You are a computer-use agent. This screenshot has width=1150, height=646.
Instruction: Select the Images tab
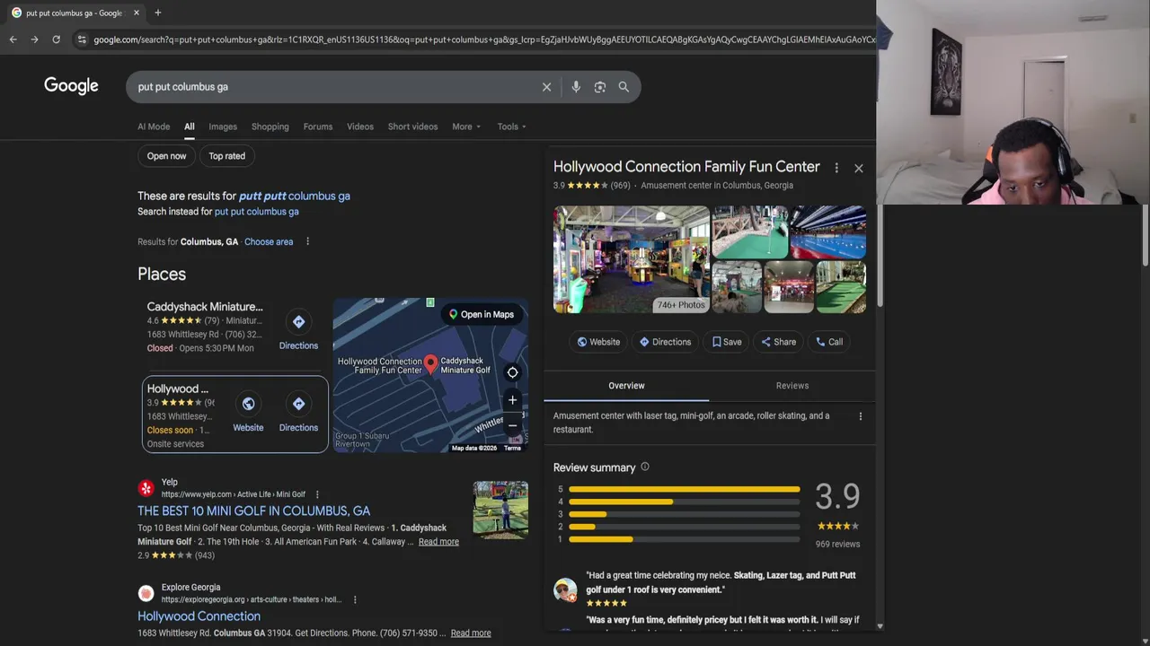pos(223,127)
